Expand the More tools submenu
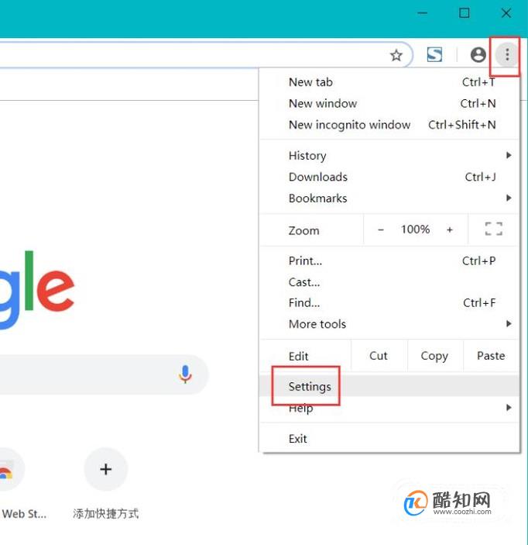Screen dimensions: 528x545 [x=389, y=324]
